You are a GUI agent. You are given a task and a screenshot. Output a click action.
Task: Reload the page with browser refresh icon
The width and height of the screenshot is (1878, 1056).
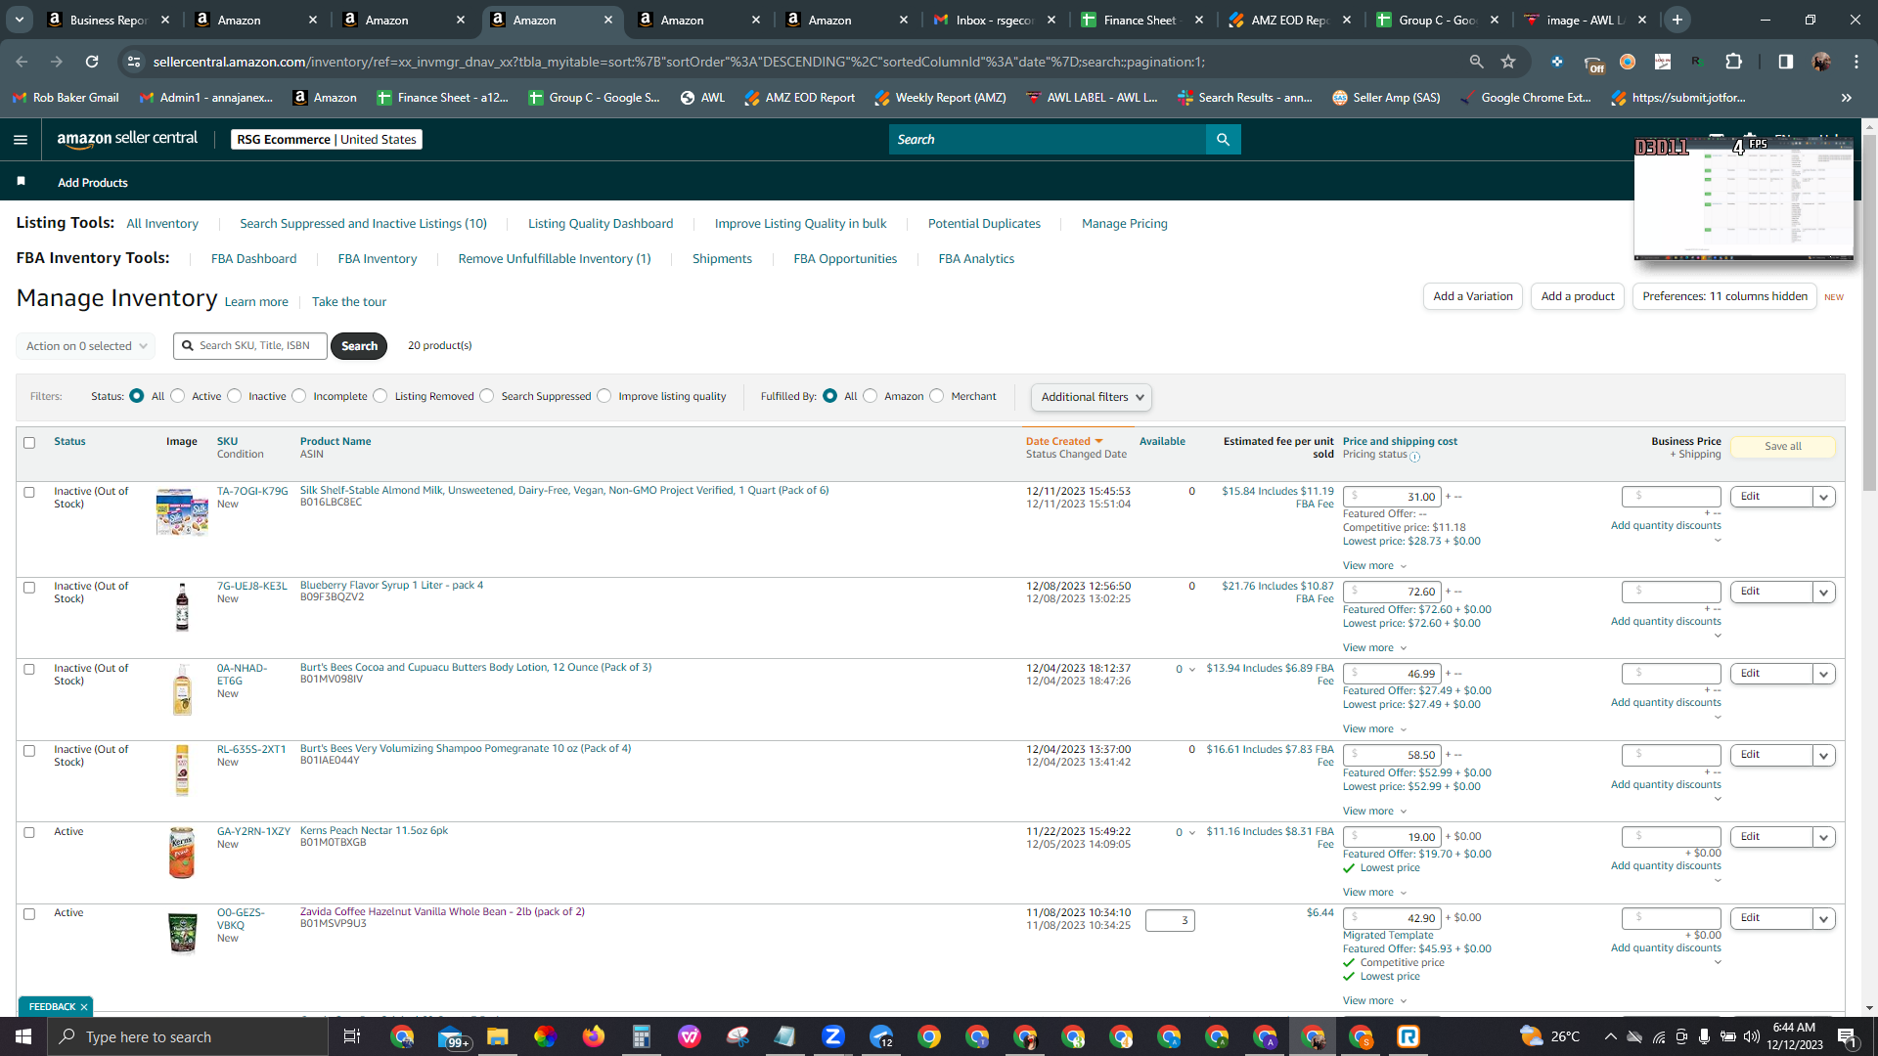click(92, 62)
